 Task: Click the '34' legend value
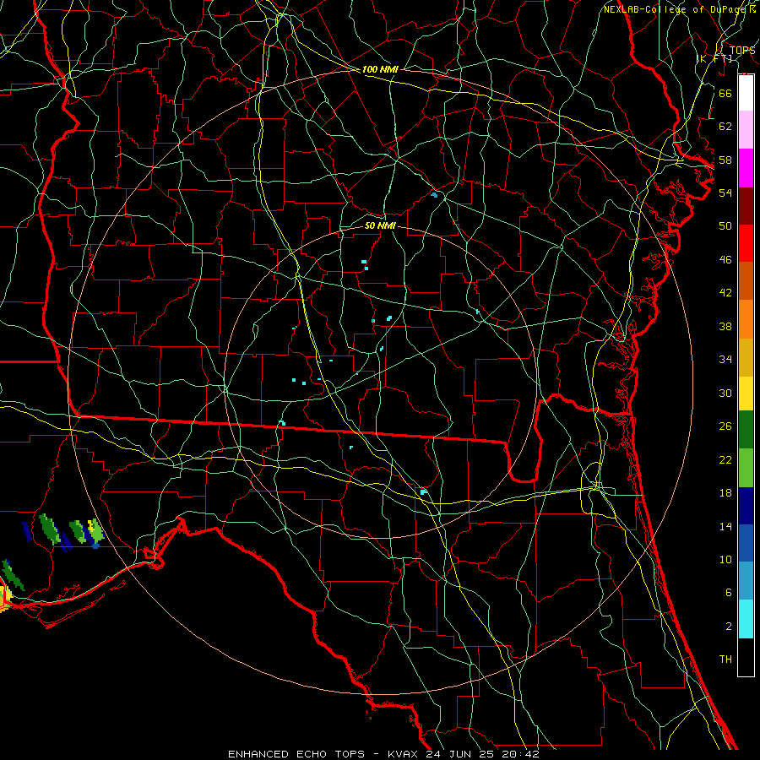[x=725, y=360]
